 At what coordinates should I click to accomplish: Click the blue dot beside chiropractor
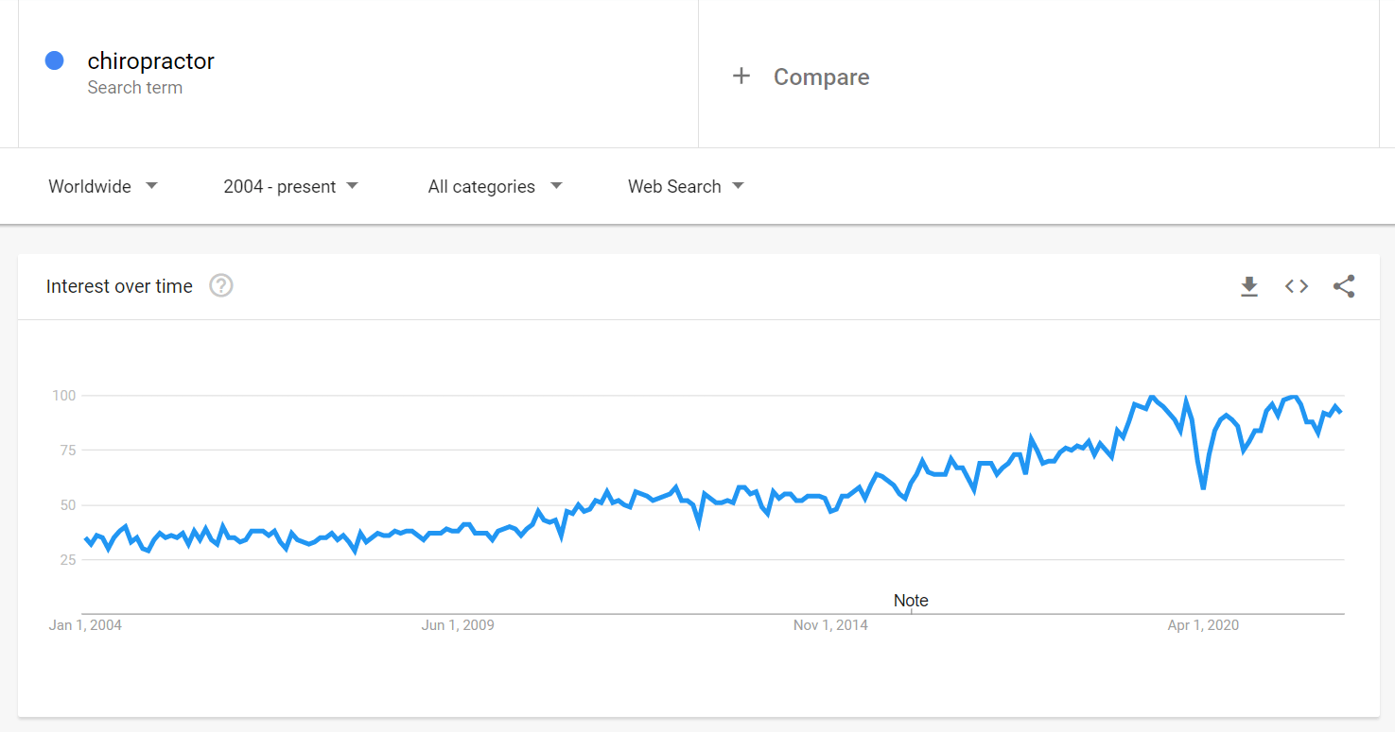[54, 60]
